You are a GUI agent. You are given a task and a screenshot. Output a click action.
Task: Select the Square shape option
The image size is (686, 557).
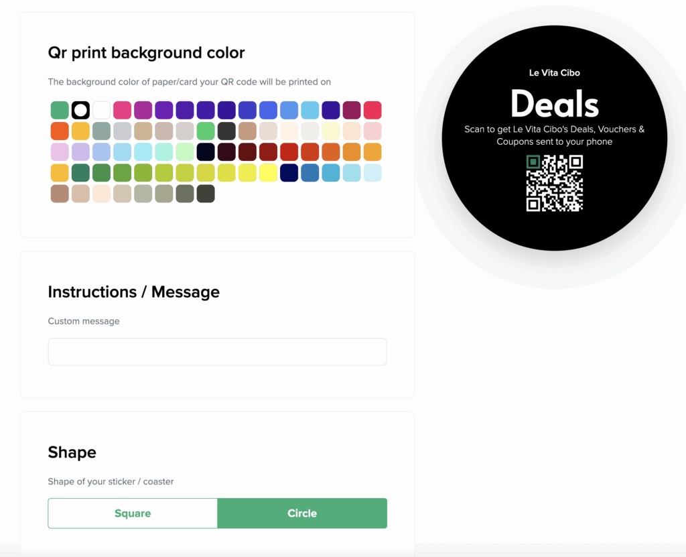(133, 513)
